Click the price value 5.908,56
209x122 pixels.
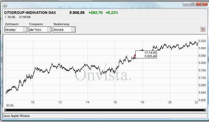click(77, 13)
